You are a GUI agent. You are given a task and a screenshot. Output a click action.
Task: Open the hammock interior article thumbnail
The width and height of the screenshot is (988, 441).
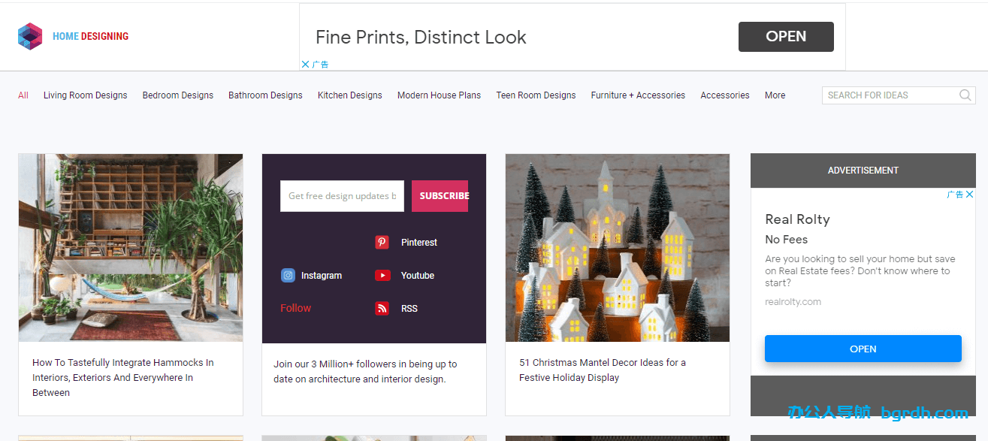tap(131, 248)
